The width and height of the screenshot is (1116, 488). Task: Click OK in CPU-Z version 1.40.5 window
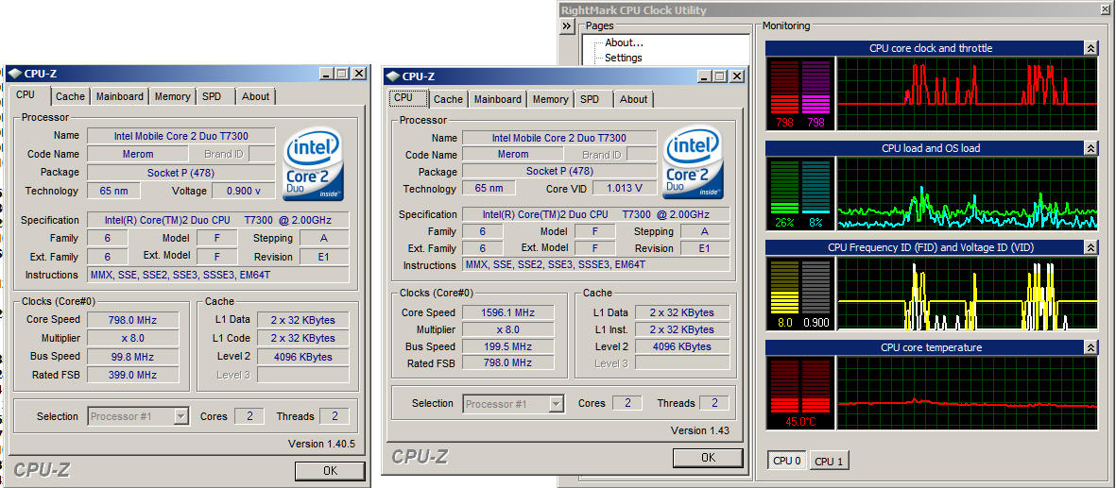pyautogui.click(x=330, y=471)
